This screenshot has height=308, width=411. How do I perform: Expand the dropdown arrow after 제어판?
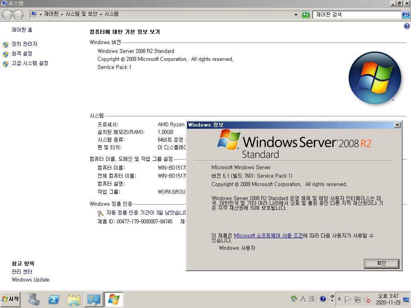(x=62, y=14)
